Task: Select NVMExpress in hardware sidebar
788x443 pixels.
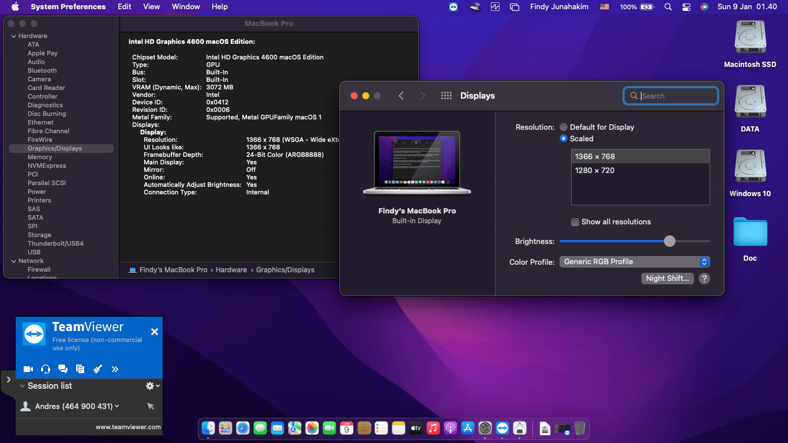Action: 47,166
